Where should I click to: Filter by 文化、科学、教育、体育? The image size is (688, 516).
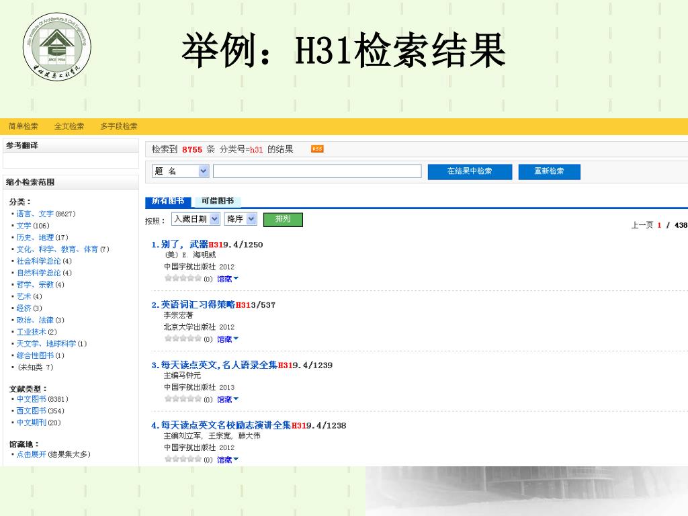[x=58, y=249]
